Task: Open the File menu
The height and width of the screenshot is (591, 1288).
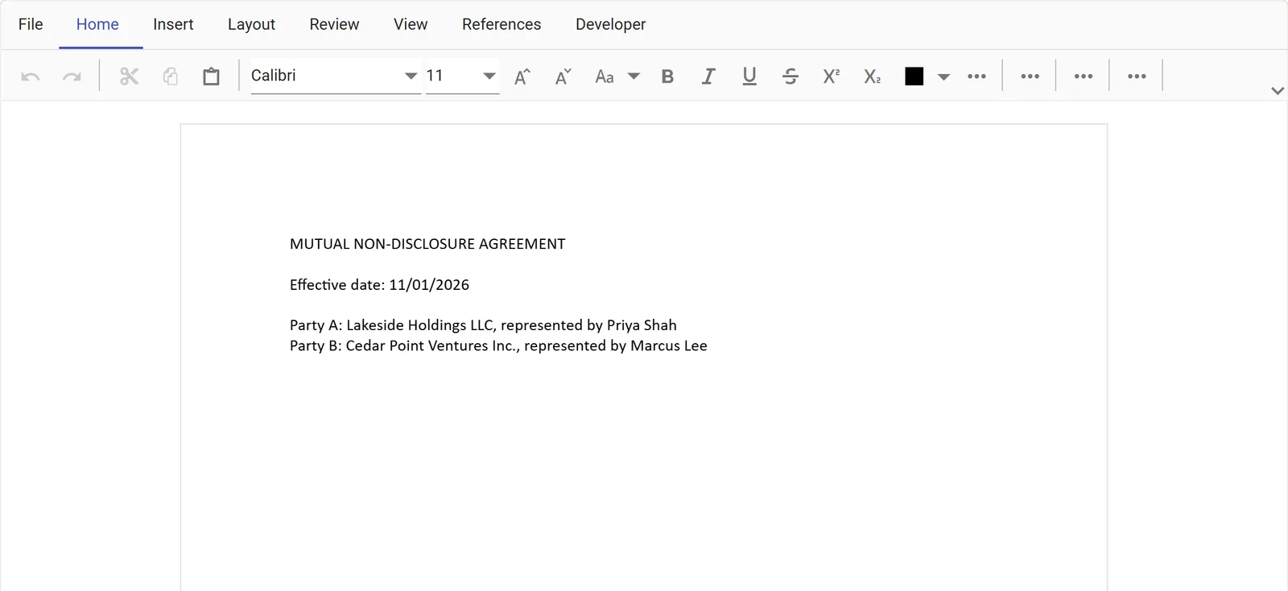Action: click(x=31, y=24)
